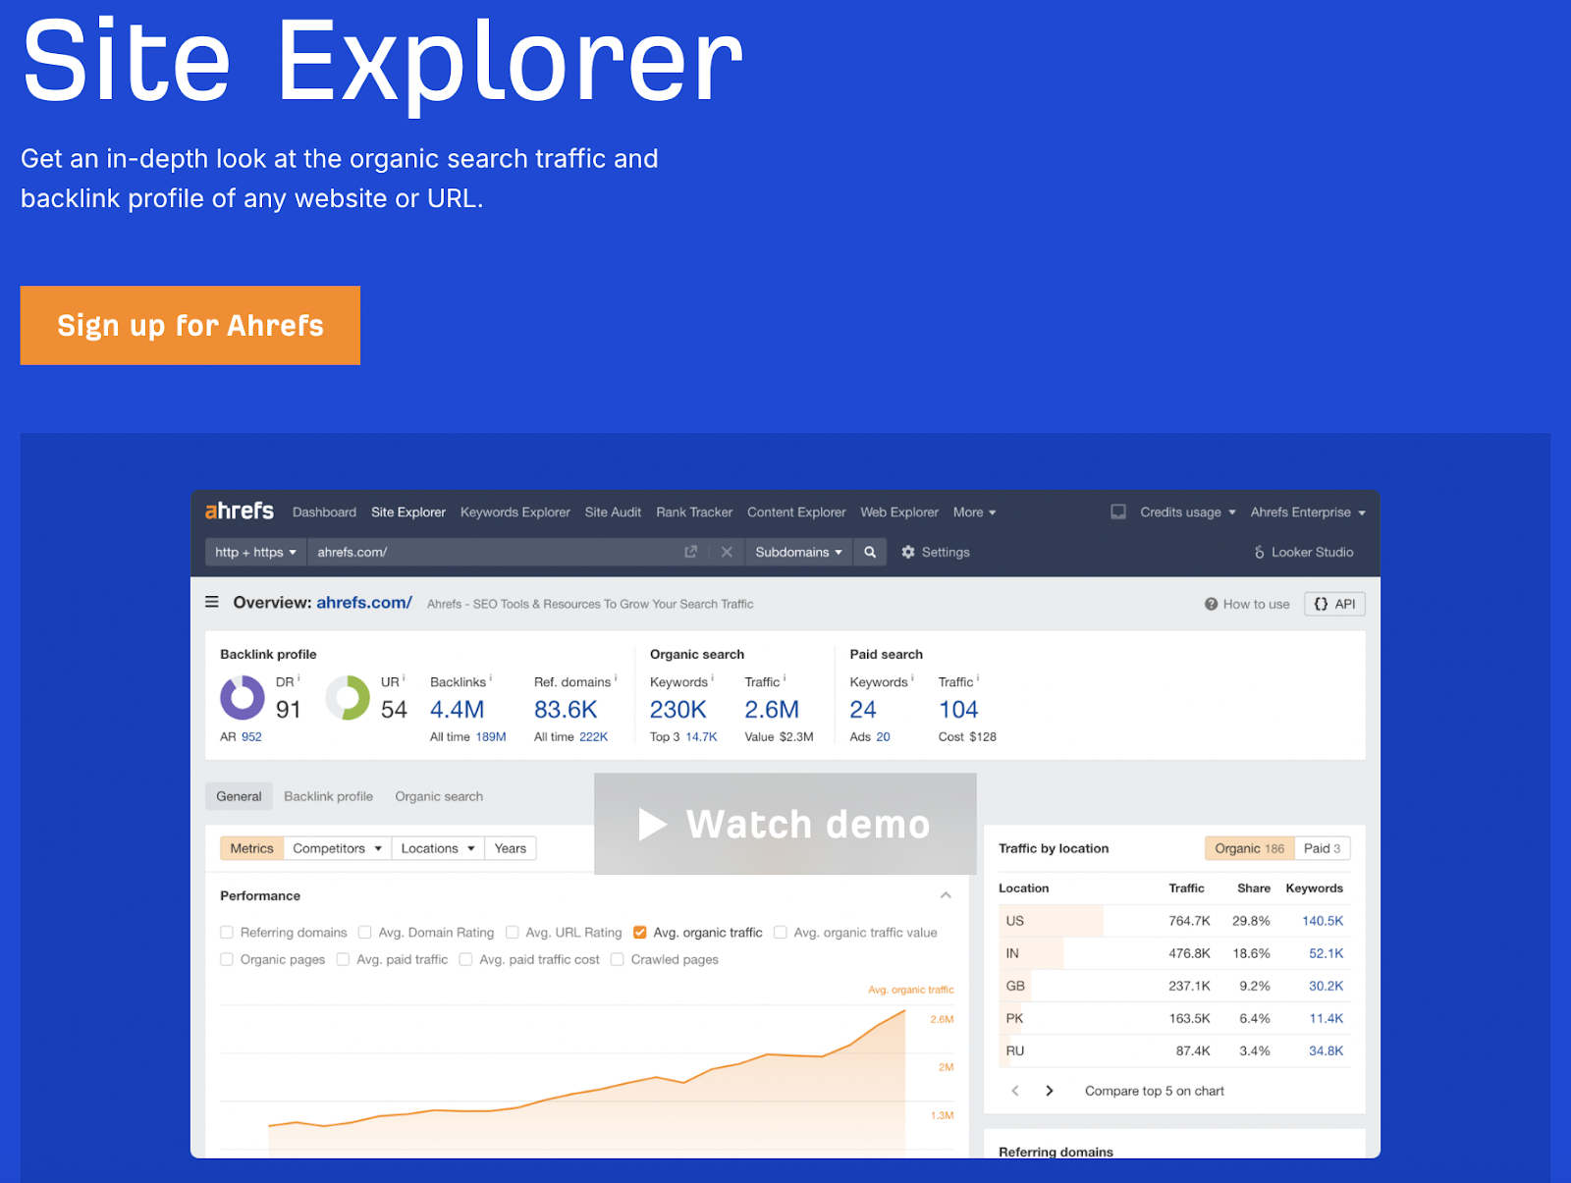Click the How to use help icon
The image size is (1571, 1183).
coord(1211,605)
